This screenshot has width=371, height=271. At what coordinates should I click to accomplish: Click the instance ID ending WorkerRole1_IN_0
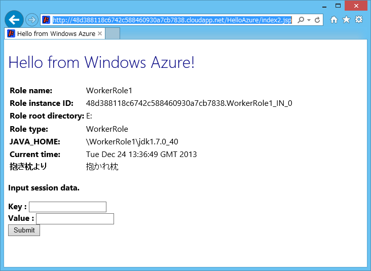(x=189, y=103)
